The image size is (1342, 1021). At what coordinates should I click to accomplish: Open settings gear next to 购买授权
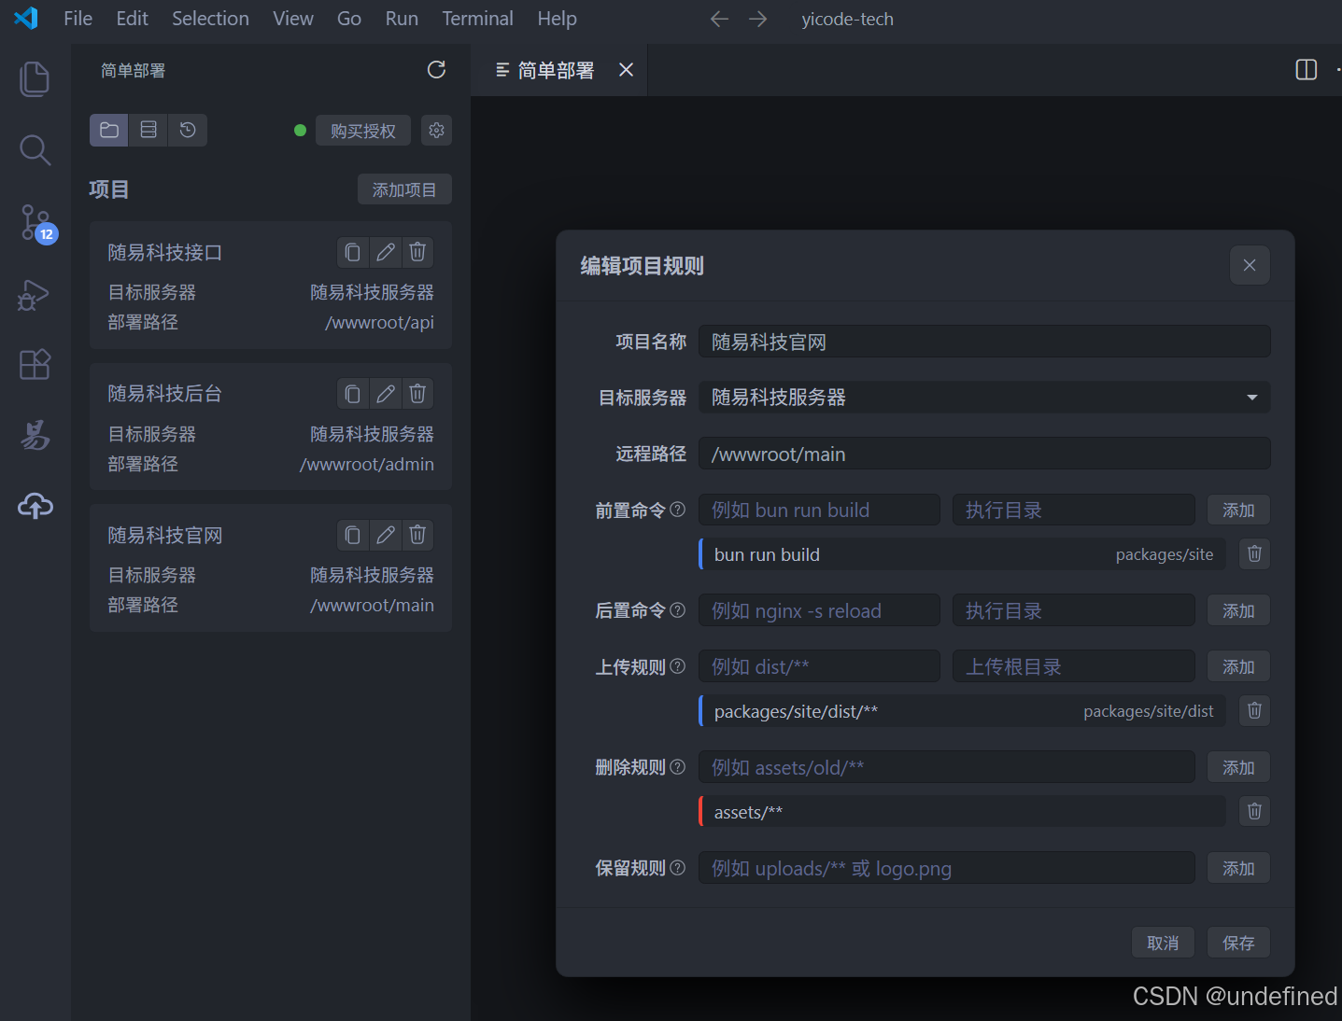point(436,131)
